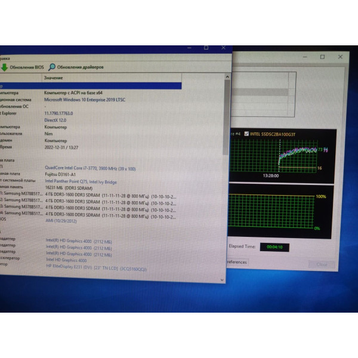
Task: Select the first Samsung M378B517 DIMM row
Action: pyautogui.click(x=88, y=195)
